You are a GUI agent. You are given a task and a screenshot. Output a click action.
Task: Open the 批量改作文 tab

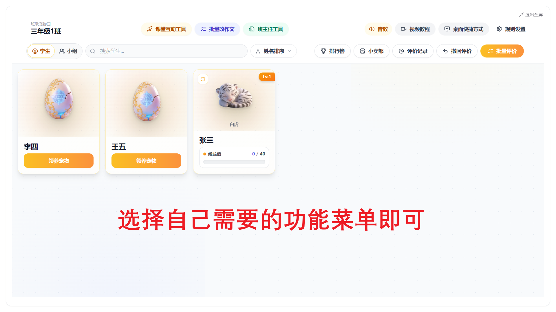point(217,29)
